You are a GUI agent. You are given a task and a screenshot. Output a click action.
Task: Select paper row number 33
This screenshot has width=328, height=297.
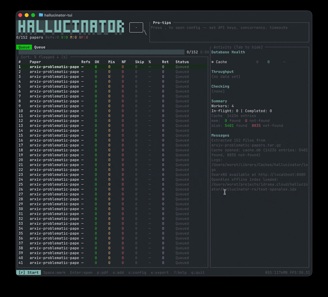click(113, 223)
